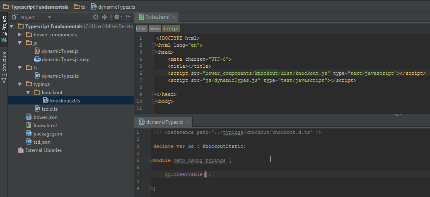The width and height of the screenshot is (430, 197).
Task: Close the dynamicTypes.ts editor tab
Action: tap(188, 122)
